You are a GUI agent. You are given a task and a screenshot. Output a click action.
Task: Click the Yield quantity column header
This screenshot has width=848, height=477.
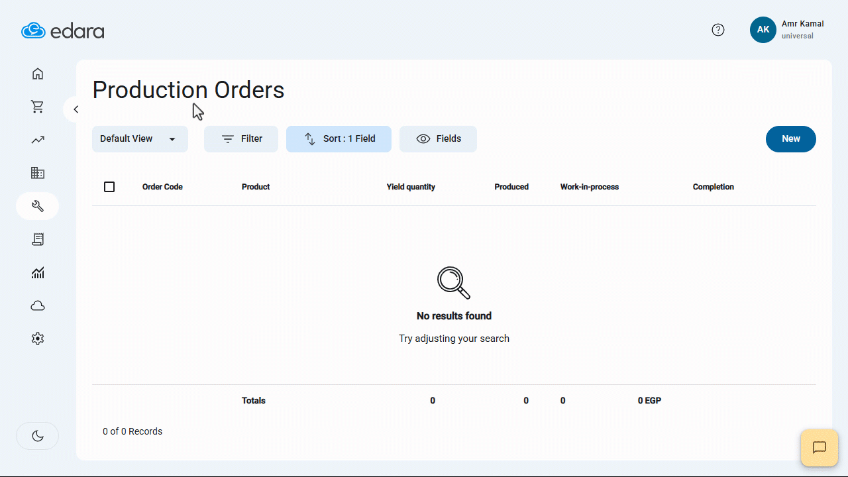click(x=411, y=187)
